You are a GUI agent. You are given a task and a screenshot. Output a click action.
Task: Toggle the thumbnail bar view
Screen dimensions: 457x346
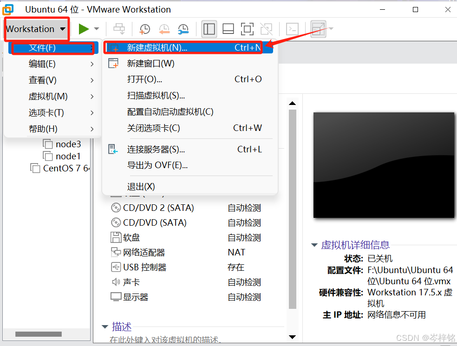tap(228, 29)
